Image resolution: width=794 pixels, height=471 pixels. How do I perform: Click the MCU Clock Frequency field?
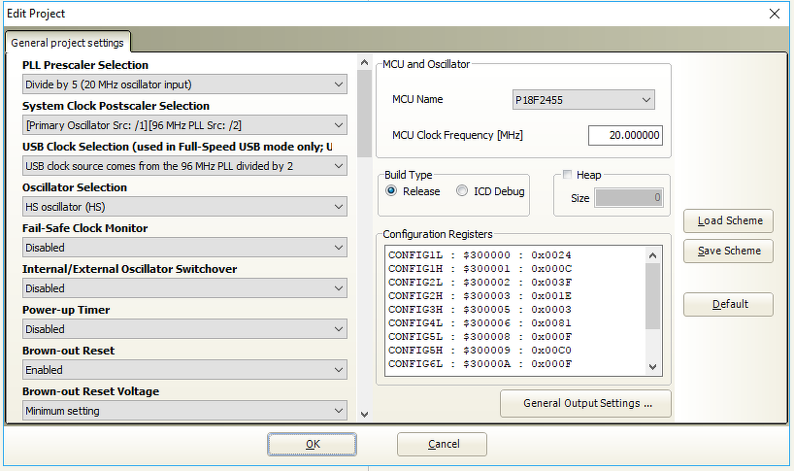pos(624,135)
